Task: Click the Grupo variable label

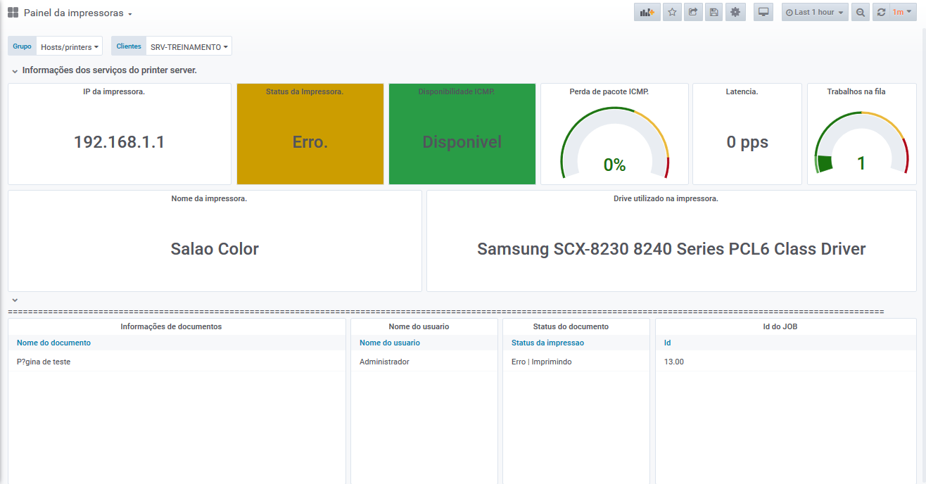Action: point(22,46)
